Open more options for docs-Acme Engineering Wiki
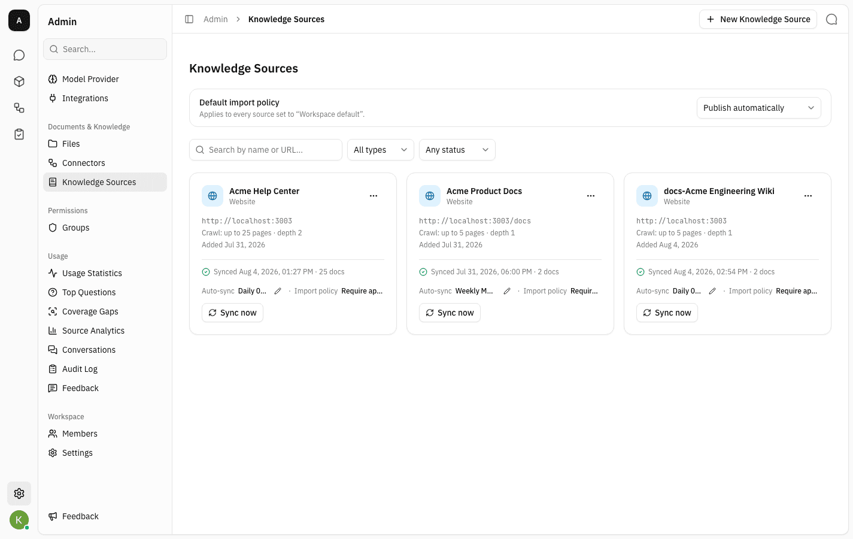 tap(808, 196)
